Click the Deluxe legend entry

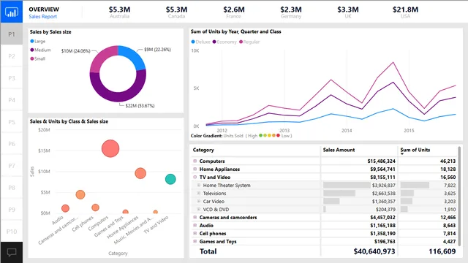pyautogui.click(x=200, y=42)
